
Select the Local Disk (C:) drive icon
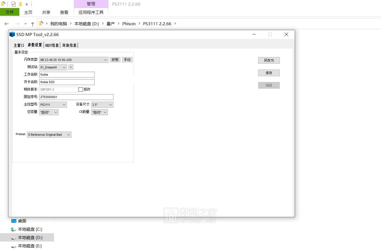(14, 229)
